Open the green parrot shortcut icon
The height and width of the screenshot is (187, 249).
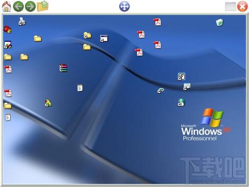click(x=48, y=103)
